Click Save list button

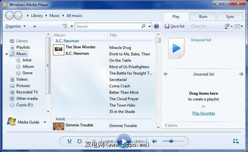coord(174,26)
